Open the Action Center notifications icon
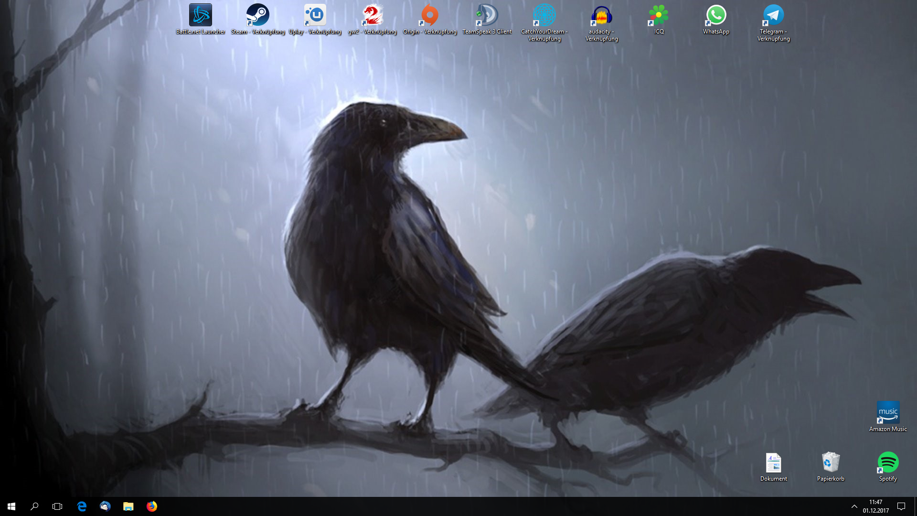The height and width of the screenshot is (516, 917). (x=901, y=506)
